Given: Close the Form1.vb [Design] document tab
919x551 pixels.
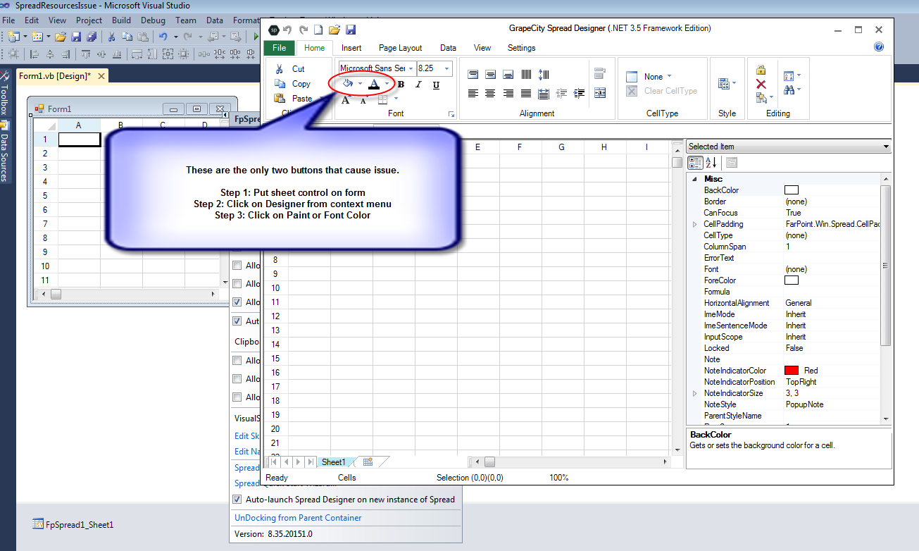Looking at the screenshot, I should tap(101, 75).
